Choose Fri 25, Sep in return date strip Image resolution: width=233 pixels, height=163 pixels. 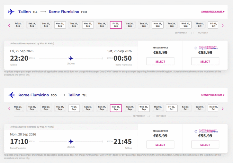coord(74,108)
